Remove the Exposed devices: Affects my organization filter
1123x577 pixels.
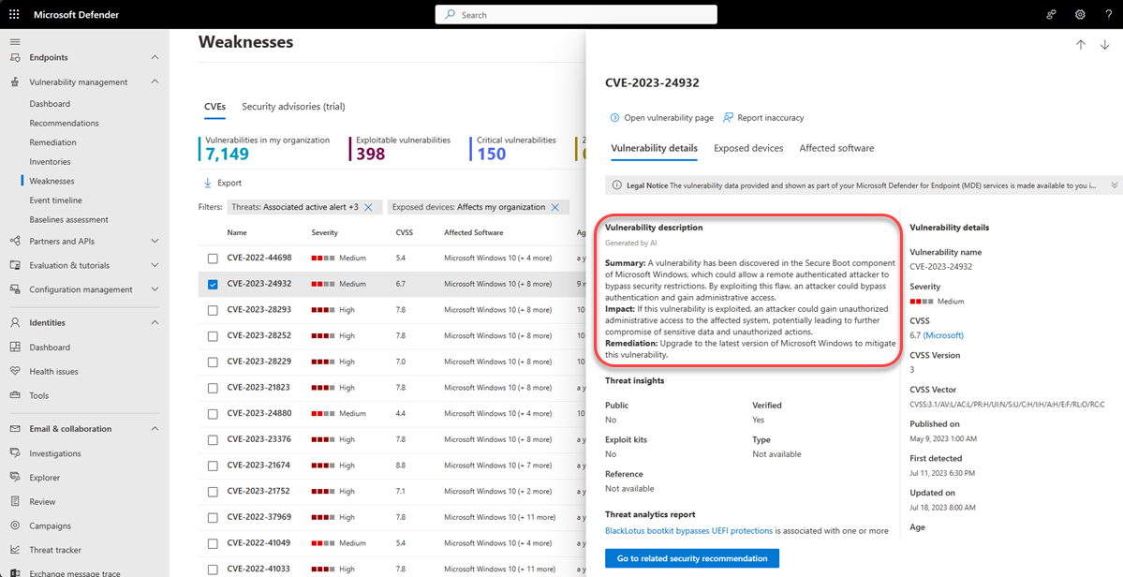click(555, 208)
